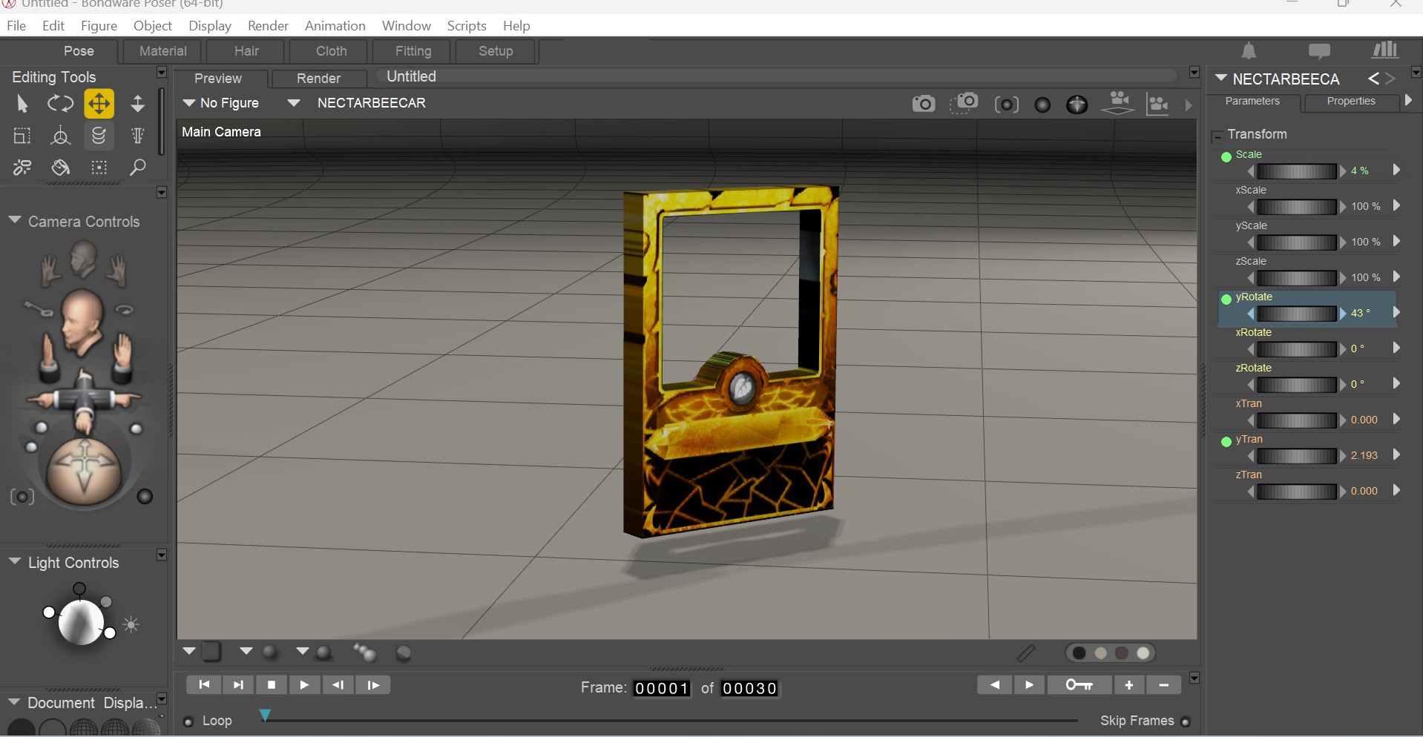Viewport: 1423px width, 737px height.
Task: Open the Figure menu
Action: pos(99,25)
